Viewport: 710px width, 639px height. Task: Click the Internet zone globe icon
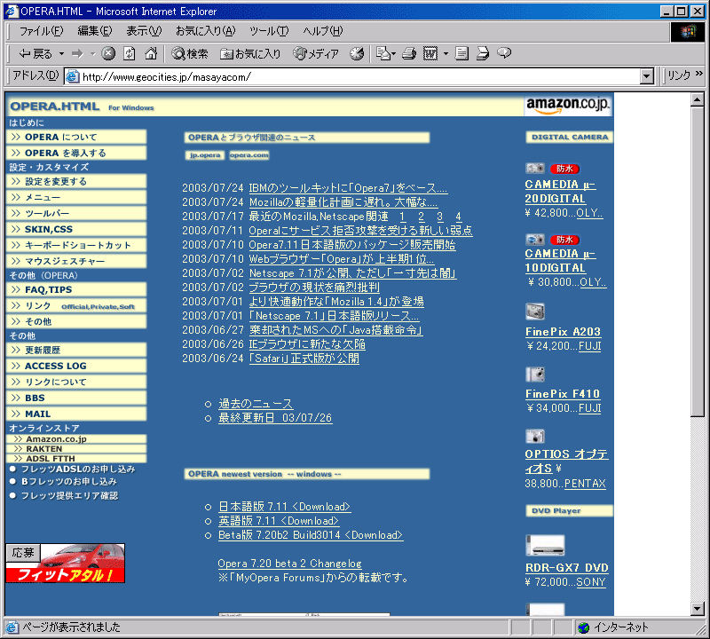(584, 627)
